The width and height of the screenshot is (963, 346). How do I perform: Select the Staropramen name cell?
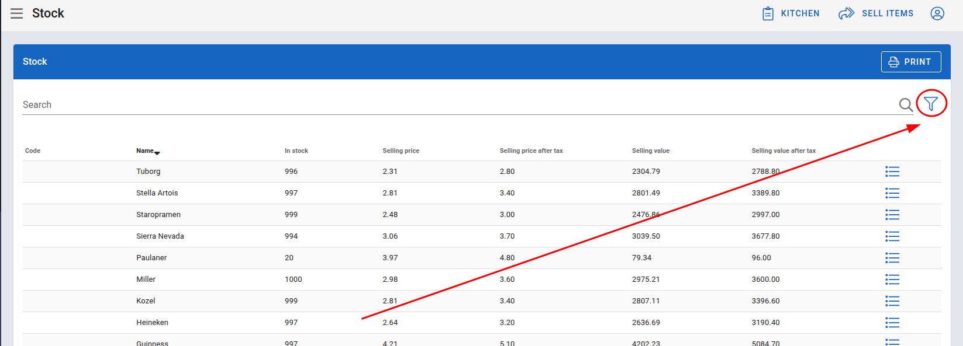(x=158, y=215)
